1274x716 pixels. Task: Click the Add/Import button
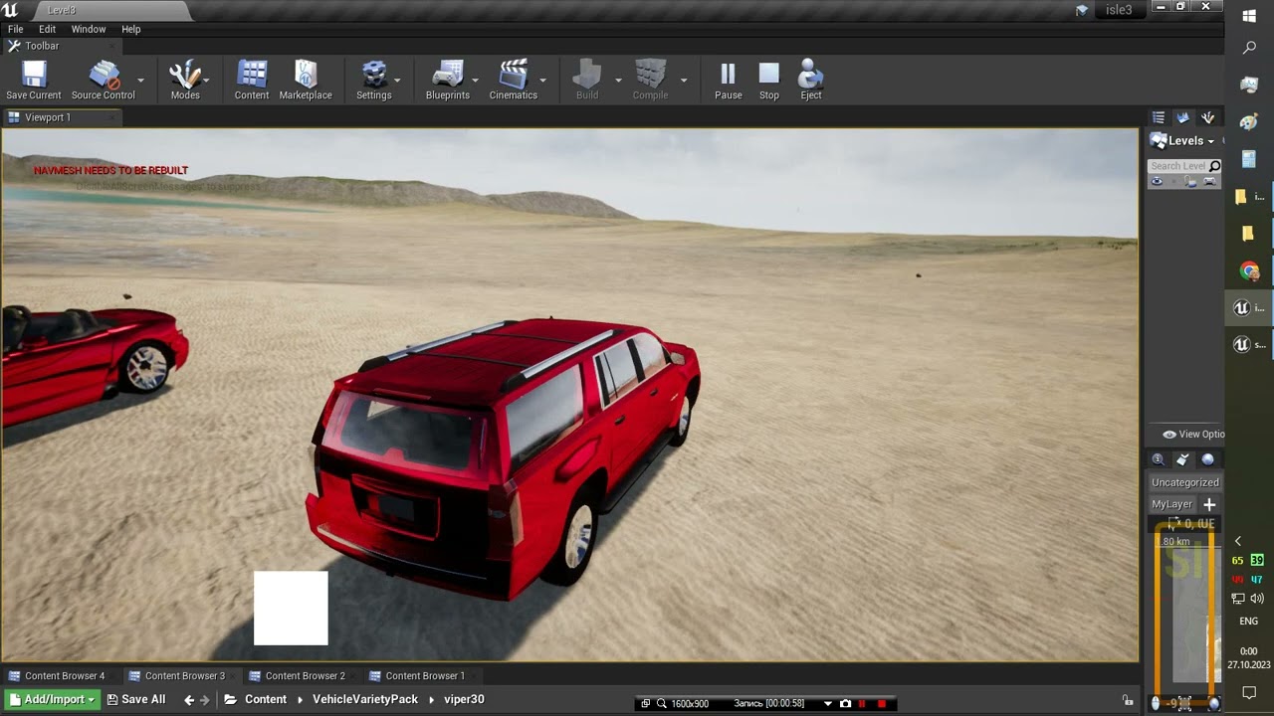pyautogui.click(x=53, y=700)
